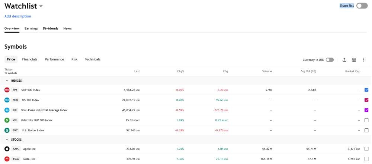Collapse the INDICES group

tap(7, 81)
